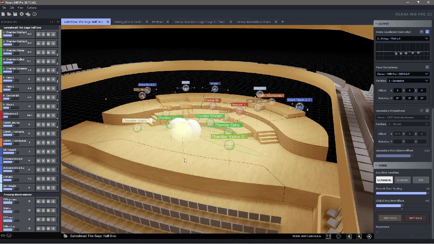
Task: Open settings via the gear icon
Action: [x=22, y=14]
